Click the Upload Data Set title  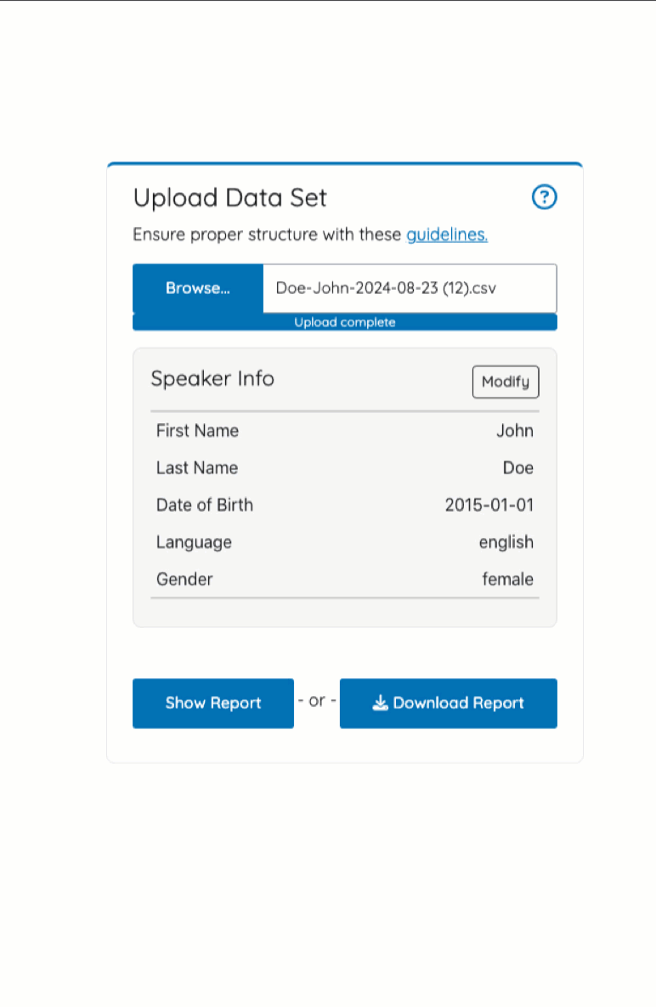coord(229,197)
